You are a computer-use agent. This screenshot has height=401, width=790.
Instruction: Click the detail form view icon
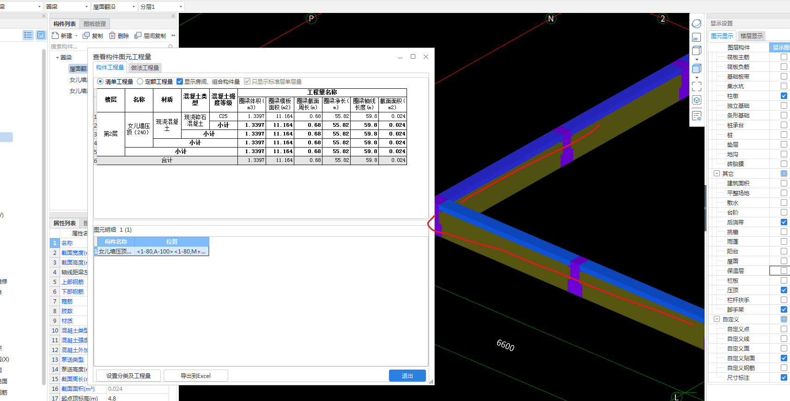pyautogui.click(x=41, y=35)
